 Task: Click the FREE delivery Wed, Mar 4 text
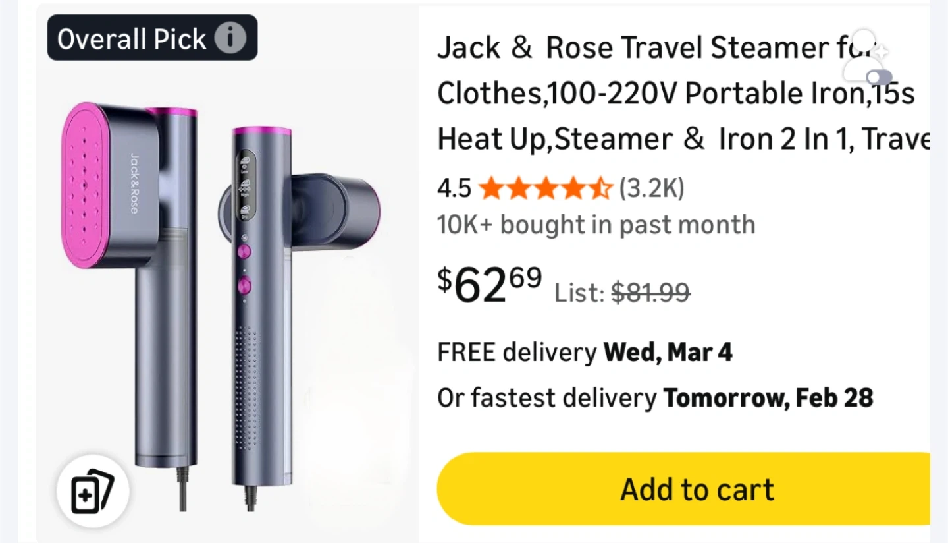[x=585, y=353]
